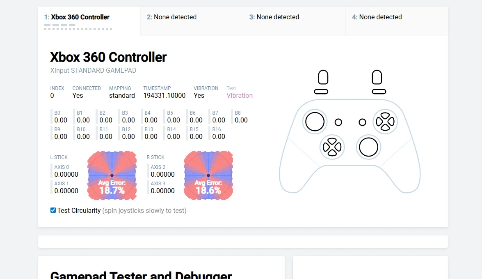
Task: Click the B16 button value
Action: click(219, 136)
